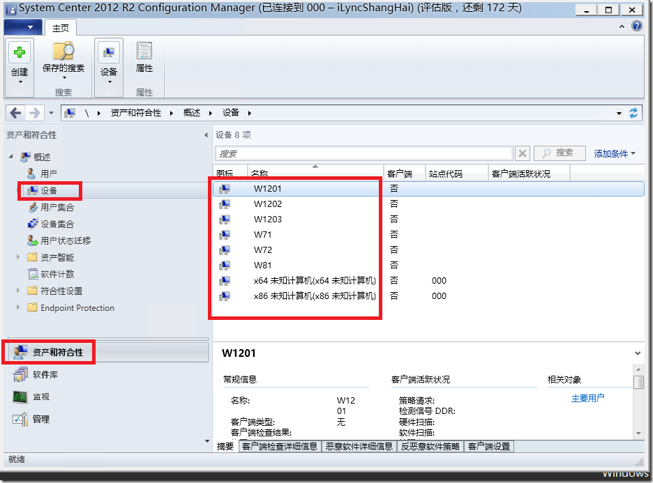Click the 设备 ribbon icon
Viewport: 653px width, 483px height.
click(x=109, y=52)
